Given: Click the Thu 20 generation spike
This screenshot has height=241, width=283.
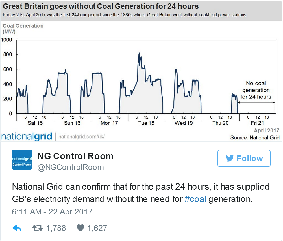Looking at the screenshot, I should [x=234, y=103].
